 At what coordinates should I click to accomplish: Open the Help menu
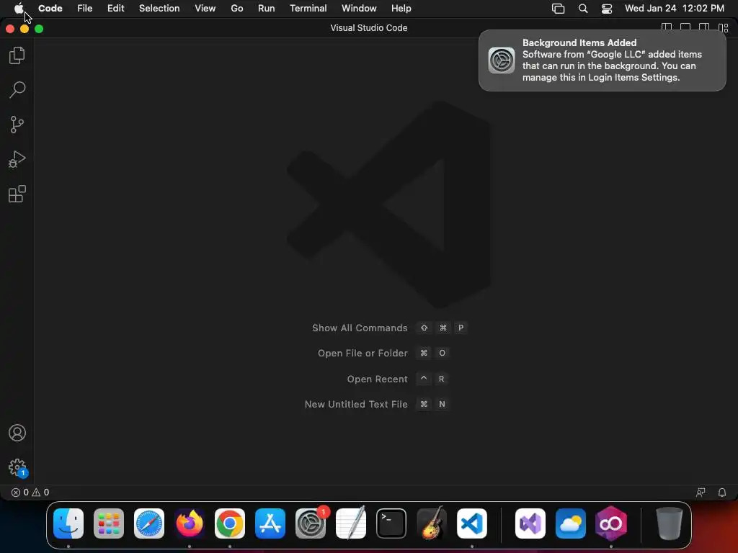(x=401, y=9)
